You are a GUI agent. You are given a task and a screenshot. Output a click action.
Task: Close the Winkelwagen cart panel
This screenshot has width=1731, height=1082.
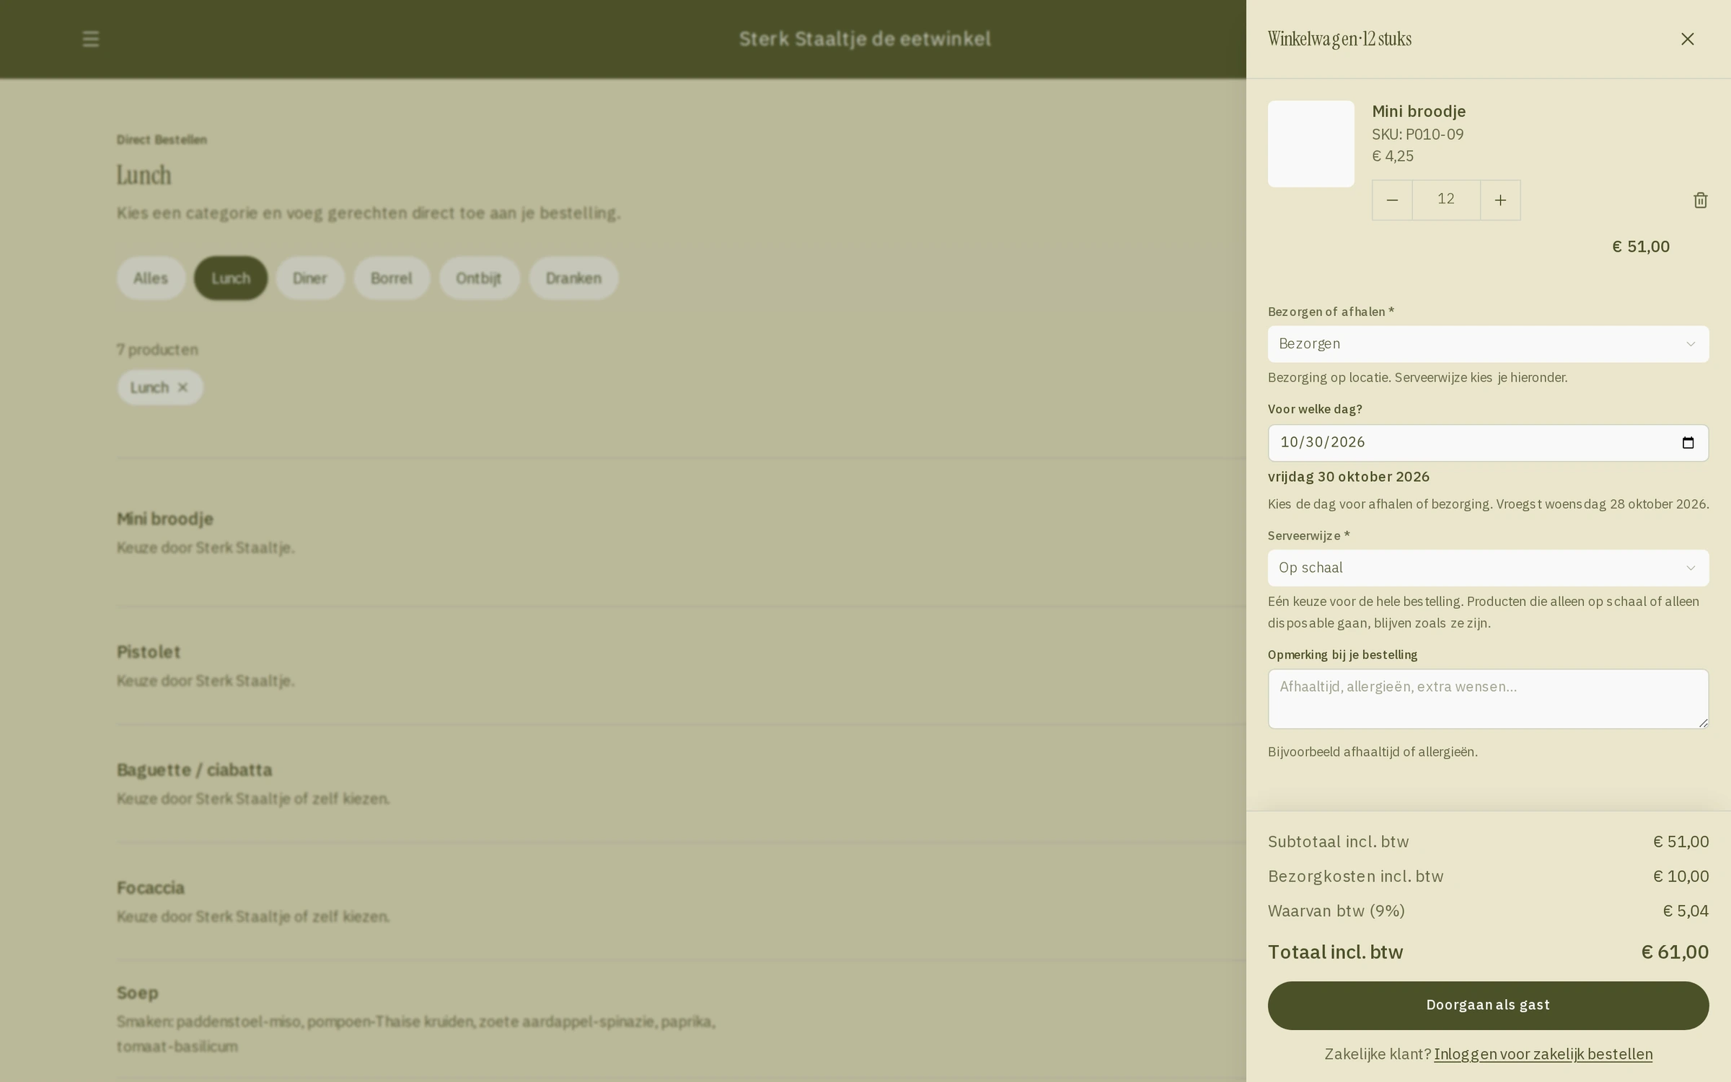click(1687, 39)
